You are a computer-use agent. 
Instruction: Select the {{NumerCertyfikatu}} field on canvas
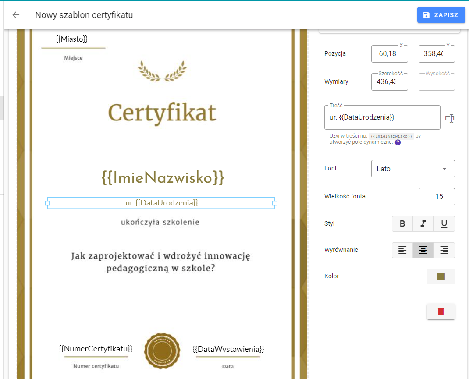pos(96,348)
